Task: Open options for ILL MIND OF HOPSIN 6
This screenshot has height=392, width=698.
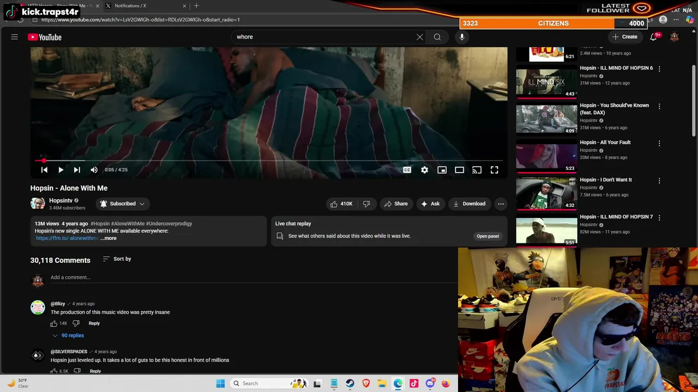Action: tap(659, 69)
